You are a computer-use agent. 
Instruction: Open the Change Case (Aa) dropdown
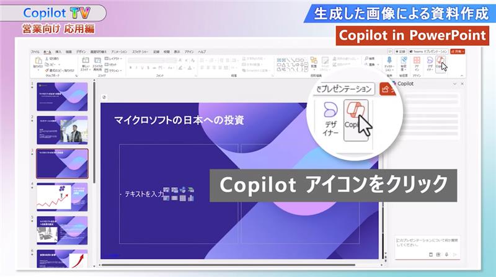(171, 68)
